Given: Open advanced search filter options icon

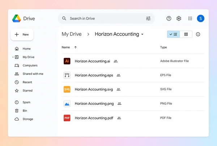Looking at the screenshot, I should point(148,18).
